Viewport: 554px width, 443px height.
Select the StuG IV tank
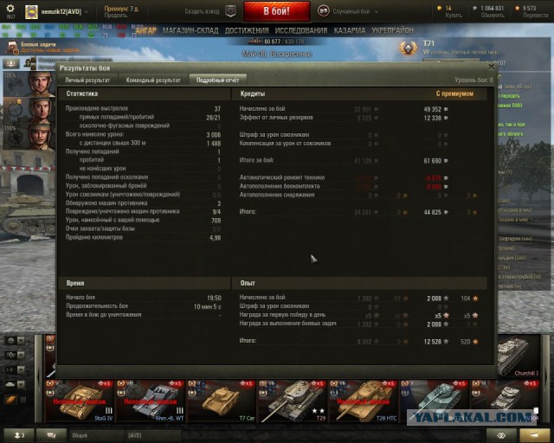79,401
